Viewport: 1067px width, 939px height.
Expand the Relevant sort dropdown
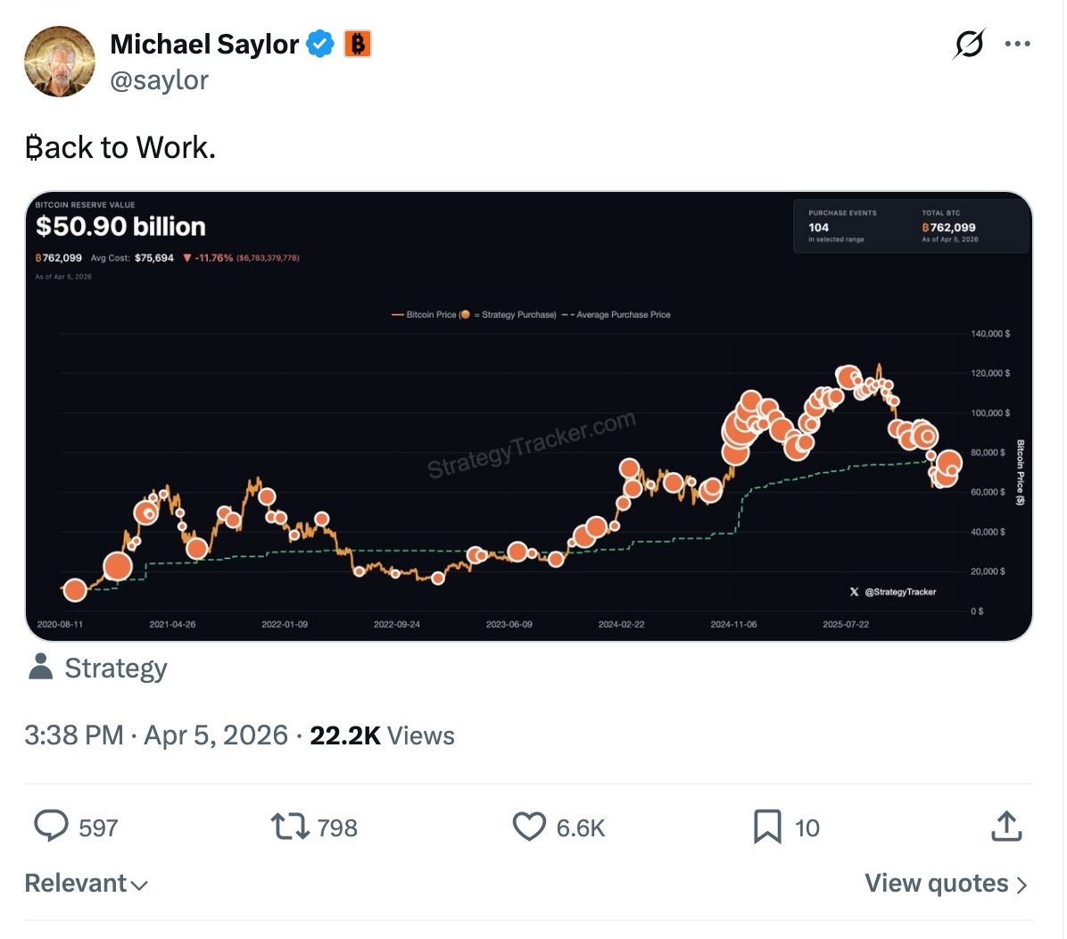[87, 884]
